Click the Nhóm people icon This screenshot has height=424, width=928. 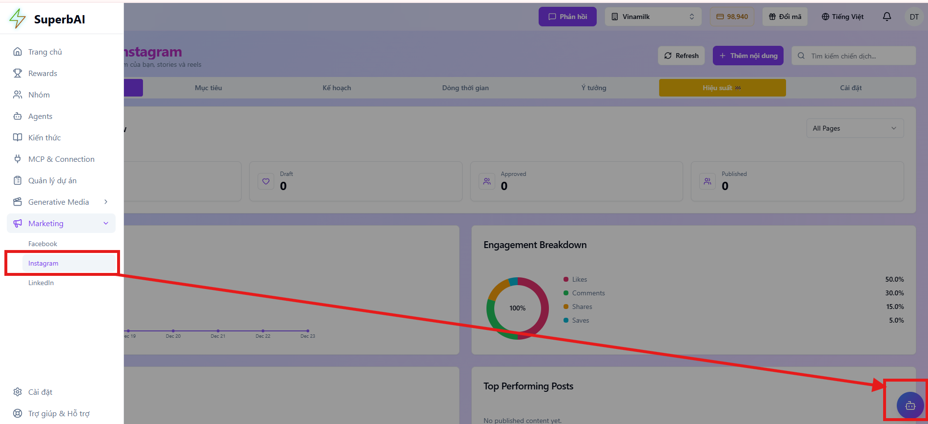coord(18,95)
